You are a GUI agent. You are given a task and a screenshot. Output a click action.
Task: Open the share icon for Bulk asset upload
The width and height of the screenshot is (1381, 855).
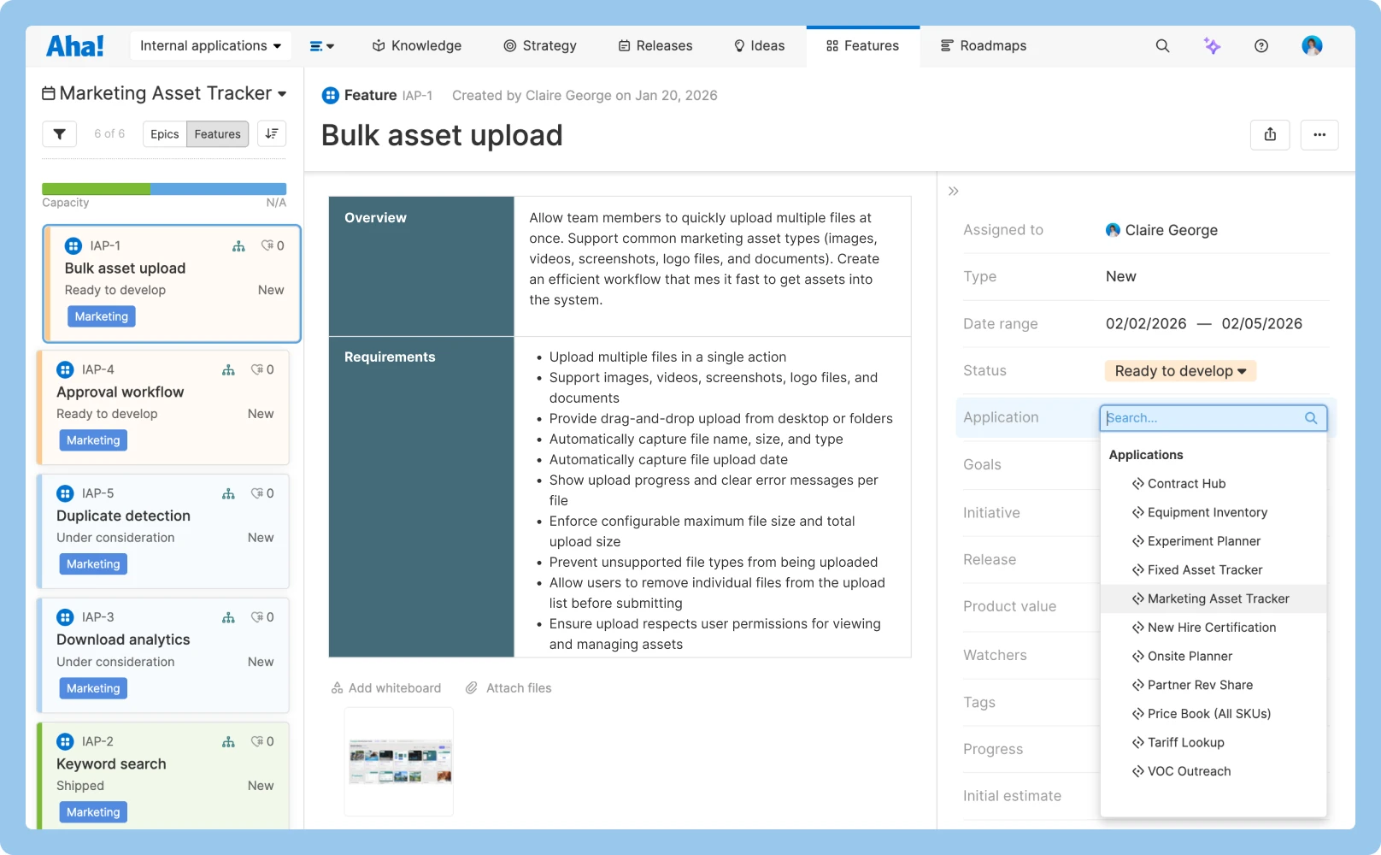[x=1270, y=134]
